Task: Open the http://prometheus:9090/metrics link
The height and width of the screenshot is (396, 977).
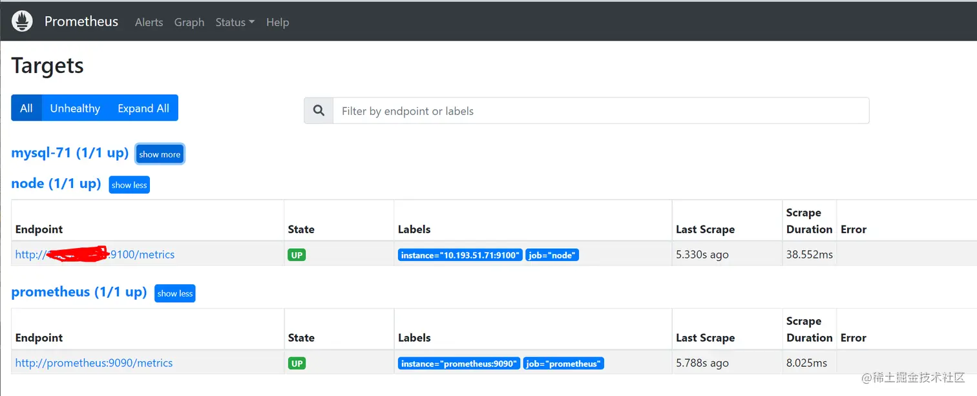Action: click(94, 363)
